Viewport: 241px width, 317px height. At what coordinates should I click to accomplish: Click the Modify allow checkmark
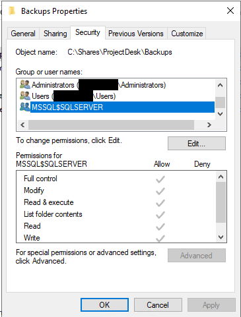(160, 191)
